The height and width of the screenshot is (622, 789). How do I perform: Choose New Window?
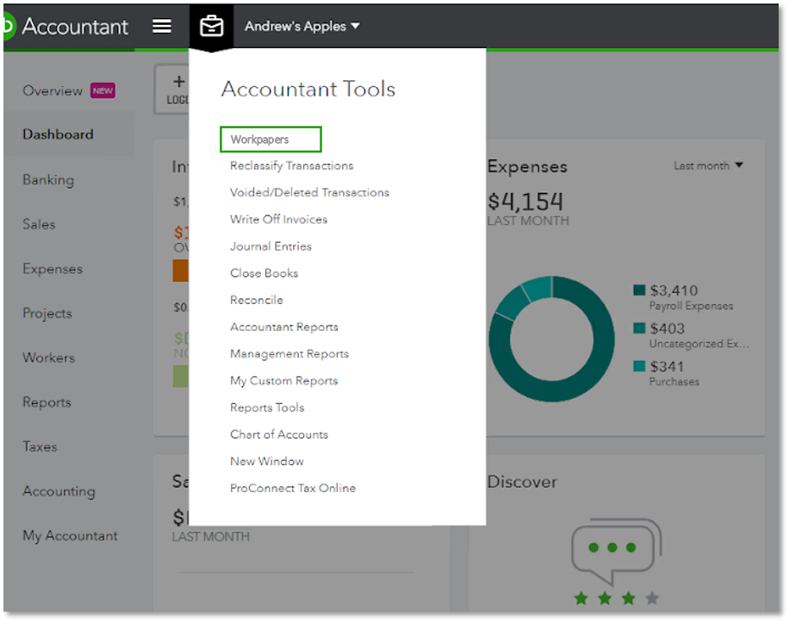pyautogui.click(x=267, y=462)
